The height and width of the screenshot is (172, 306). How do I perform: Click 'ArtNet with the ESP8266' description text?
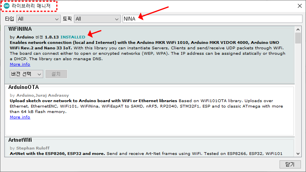57,153
